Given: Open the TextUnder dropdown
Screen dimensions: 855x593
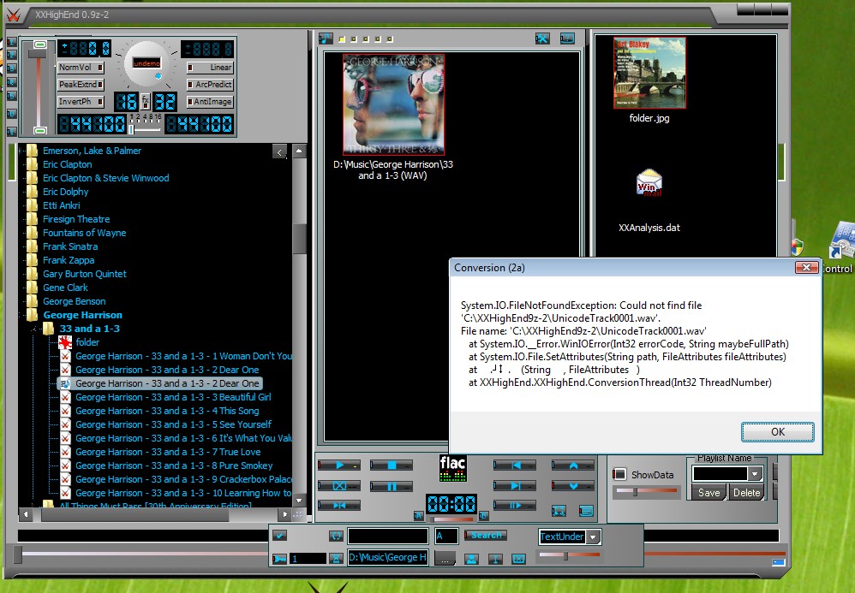Looking at the screenshot, I should tap(593, 537).
